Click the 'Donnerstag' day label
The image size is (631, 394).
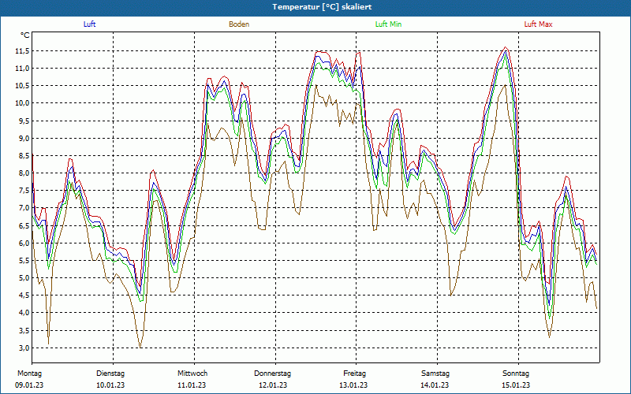tap(272, 374)
